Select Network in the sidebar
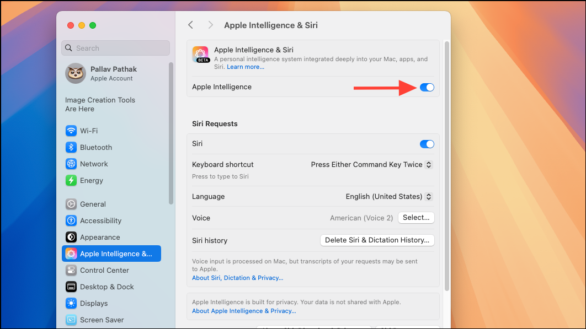Viewport: 586px width, 329px height. pyautogui.click(x=111, y=164)
